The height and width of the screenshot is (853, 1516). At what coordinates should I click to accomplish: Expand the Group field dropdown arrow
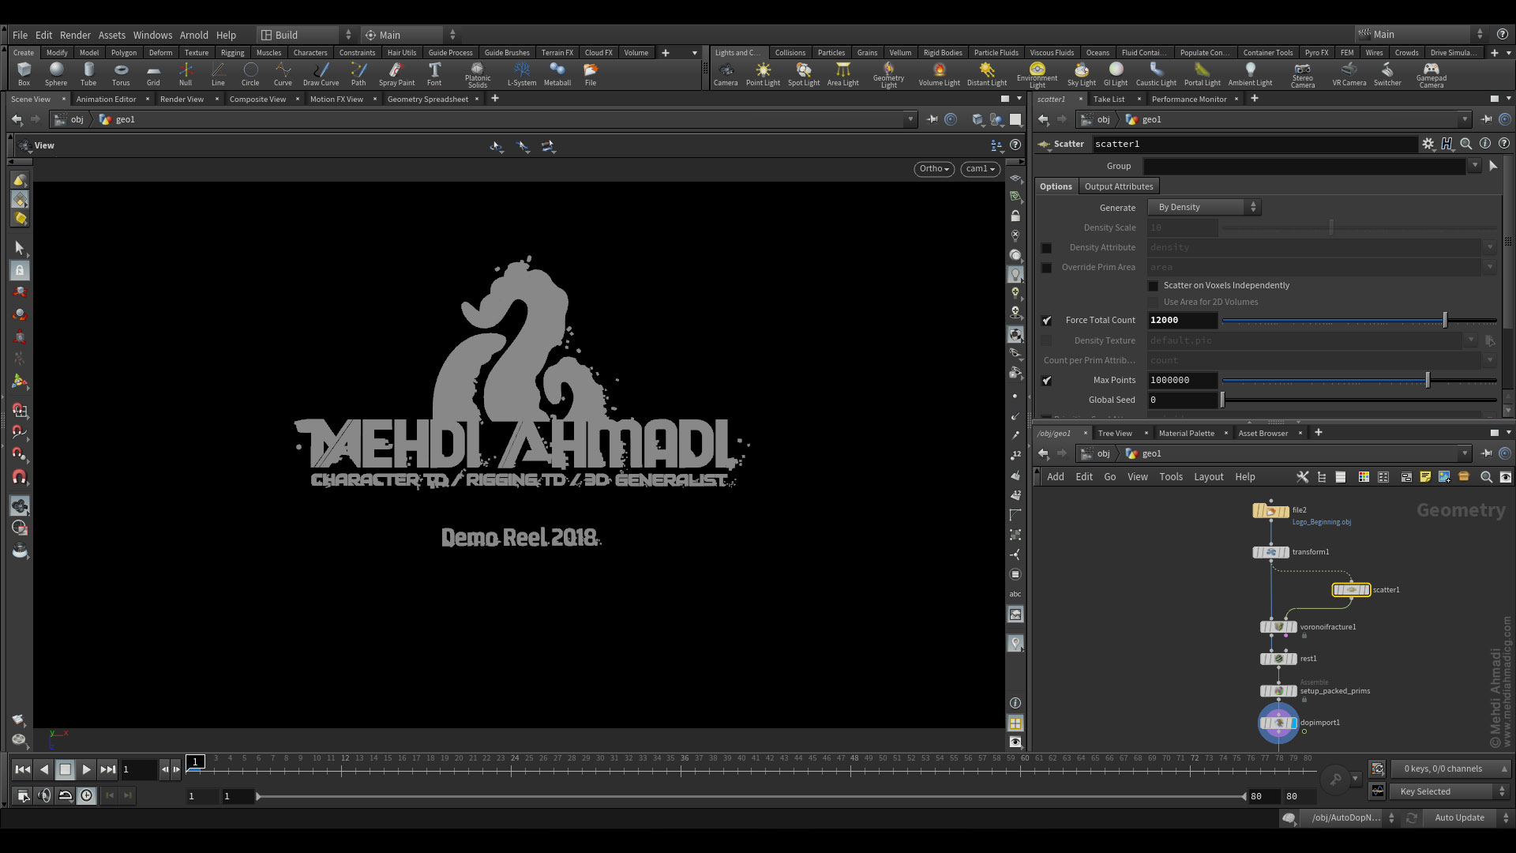pos(1474,166)
